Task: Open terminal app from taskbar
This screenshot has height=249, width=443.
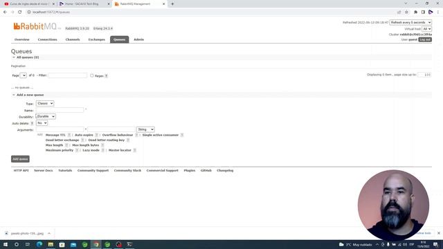Action: [x=129, y=244]
